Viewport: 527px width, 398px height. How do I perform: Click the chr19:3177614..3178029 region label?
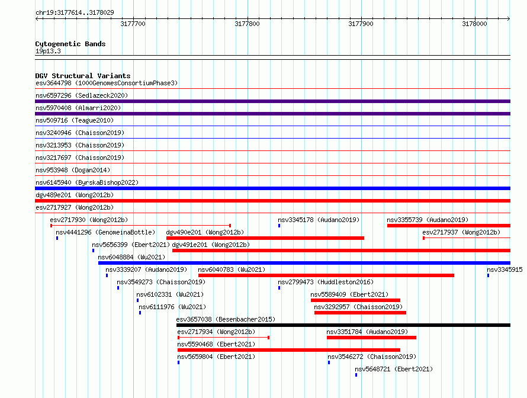pyautogui.click(x=75, y=12)
